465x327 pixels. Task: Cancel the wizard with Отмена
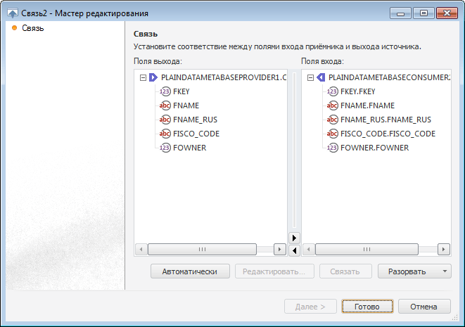click(424, 307)
